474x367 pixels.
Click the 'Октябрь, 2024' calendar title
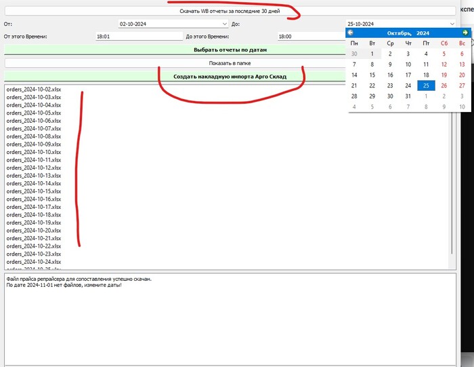click(x=408, y=33)
